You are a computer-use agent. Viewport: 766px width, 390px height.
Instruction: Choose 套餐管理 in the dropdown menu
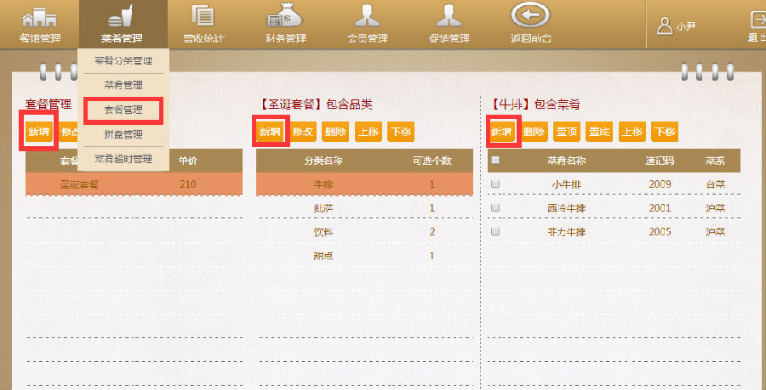123,110
